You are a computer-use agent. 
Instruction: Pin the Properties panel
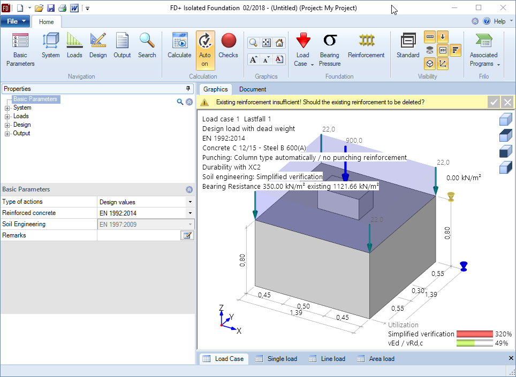tap(188, 89)
